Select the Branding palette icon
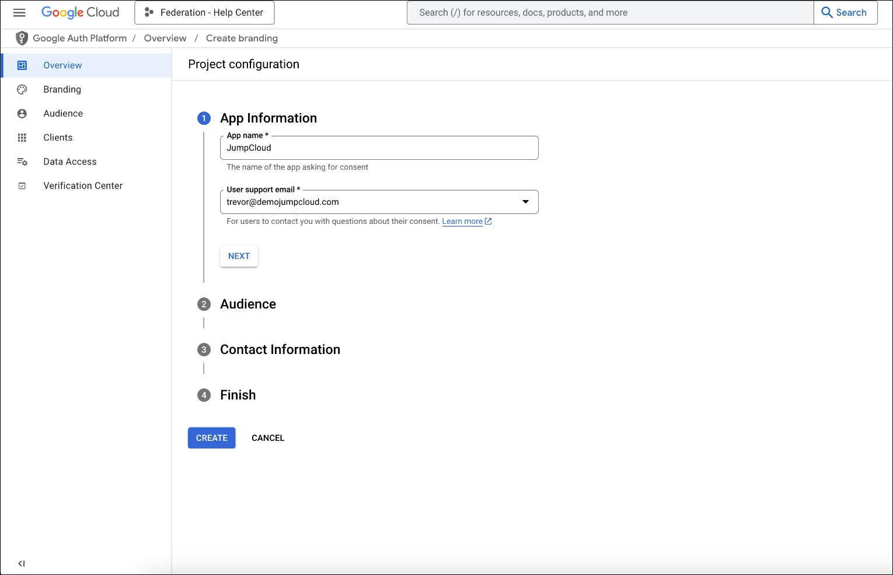 click(x=22, y=89)
